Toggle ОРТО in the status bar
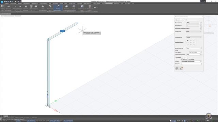 tap(51, 121)
